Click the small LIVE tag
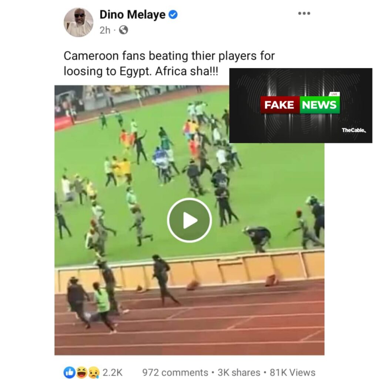This screenshot has height=379, width=379. (334, 94)
